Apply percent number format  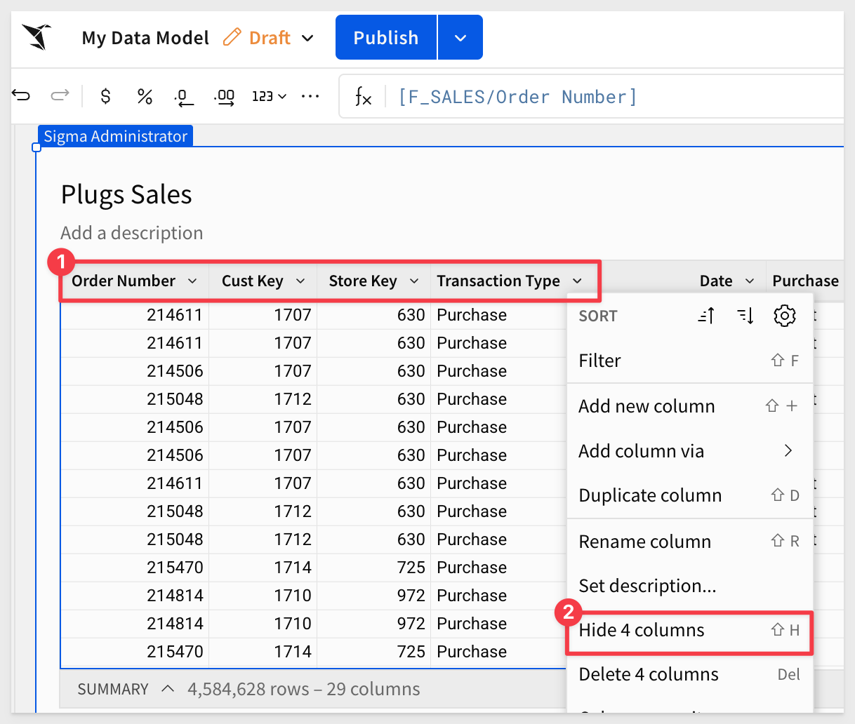[145, 96]
